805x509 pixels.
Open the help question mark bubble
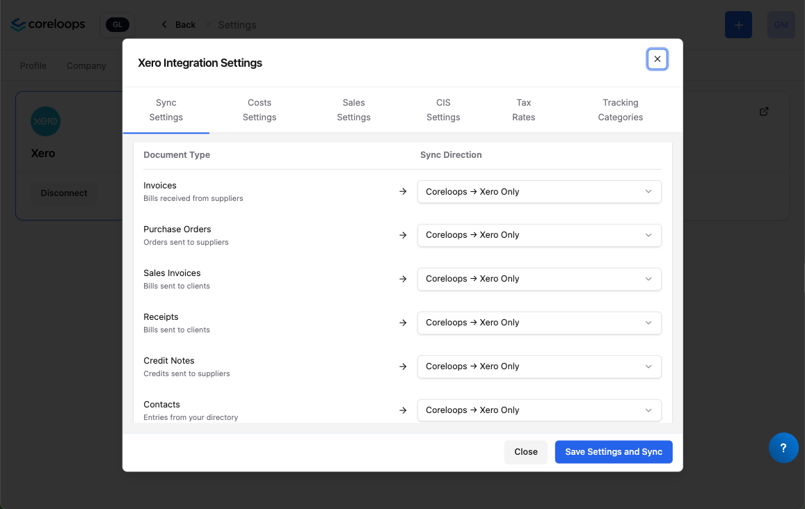point(783,448)
